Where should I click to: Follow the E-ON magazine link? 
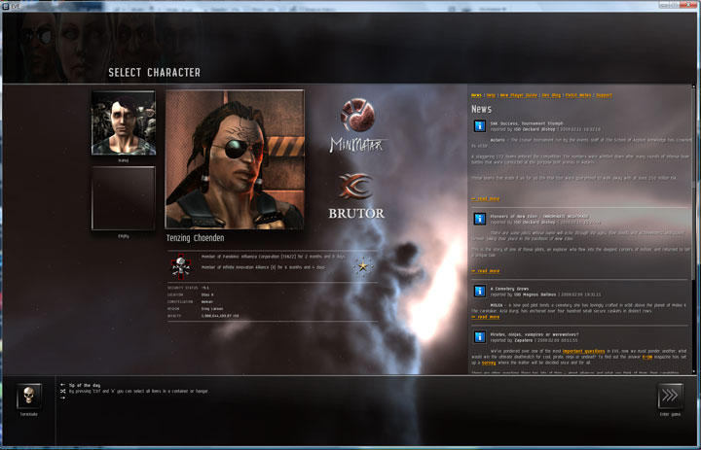pos(646,357)
